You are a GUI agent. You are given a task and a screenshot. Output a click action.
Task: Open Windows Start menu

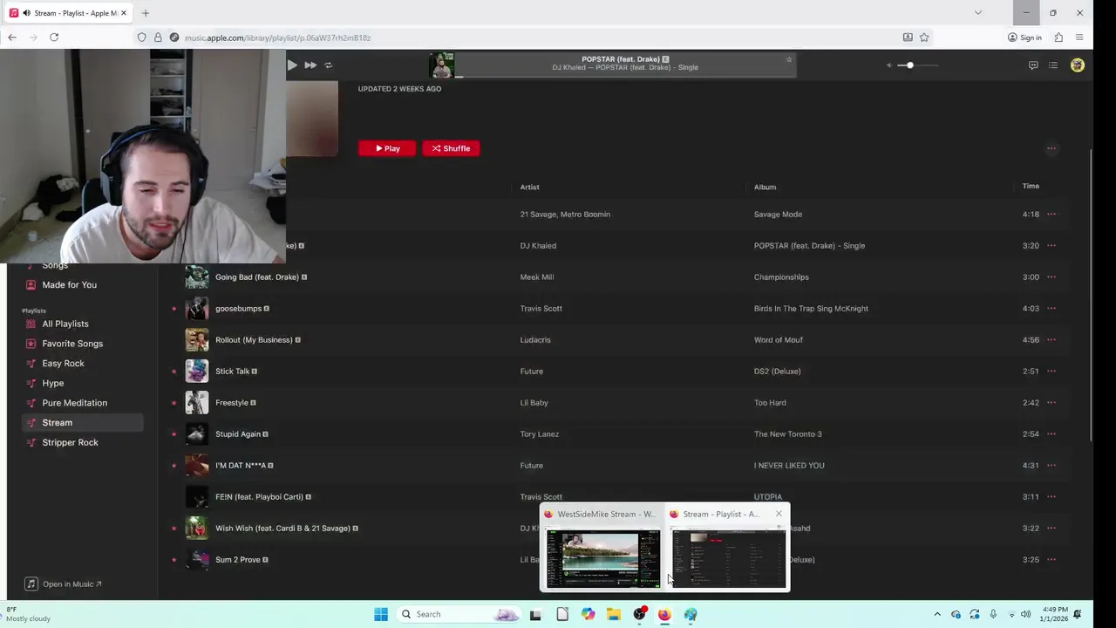tap(381, 614)
